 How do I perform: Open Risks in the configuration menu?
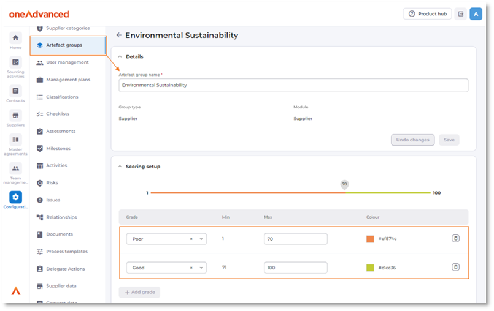tap(53, 182)
